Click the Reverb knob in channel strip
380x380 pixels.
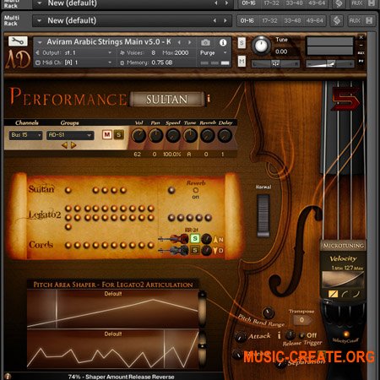pyautogui.click(x=208, y=135)
